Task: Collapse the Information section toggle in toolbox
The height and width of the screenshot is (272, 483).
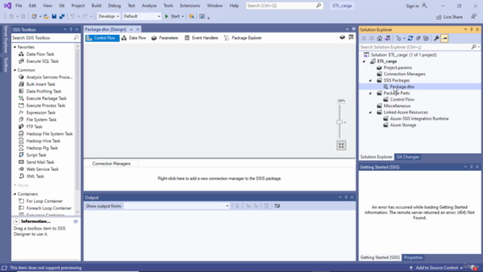Action: coord(17,221)
